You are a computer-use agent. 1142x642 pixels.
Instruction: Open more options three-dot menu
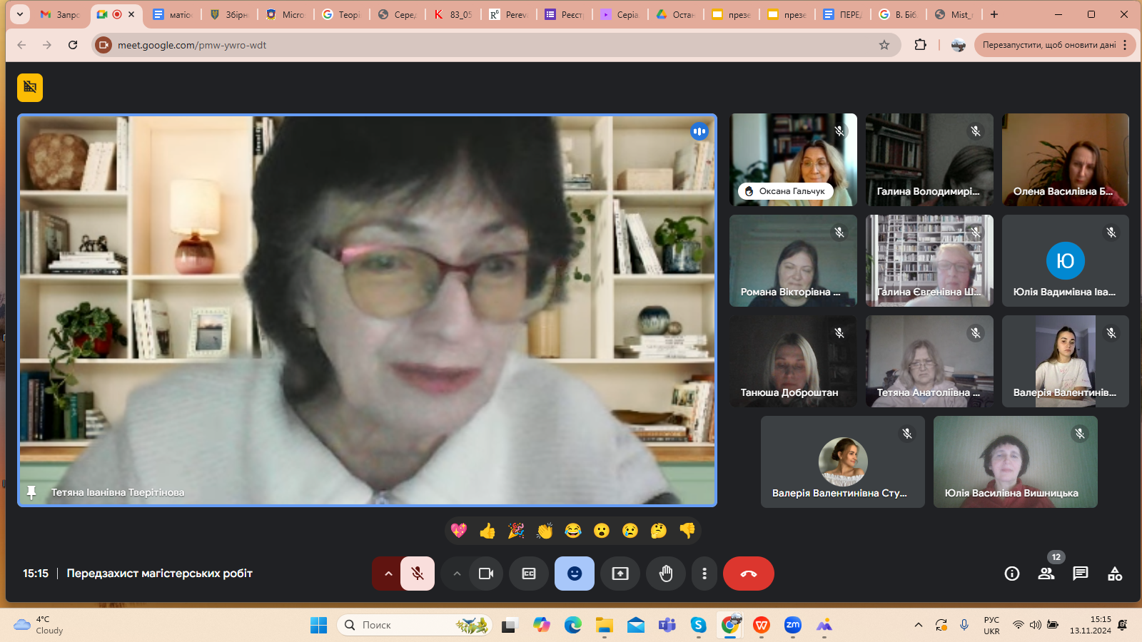pos(704,574)
